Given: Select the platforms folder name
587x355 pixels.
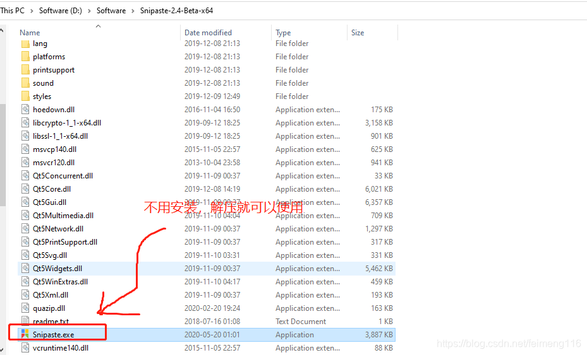Looking at the screenshot, I should point(49,57).
